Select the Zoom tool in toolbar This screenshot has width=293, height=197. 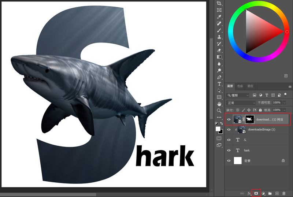coord(219,110)
